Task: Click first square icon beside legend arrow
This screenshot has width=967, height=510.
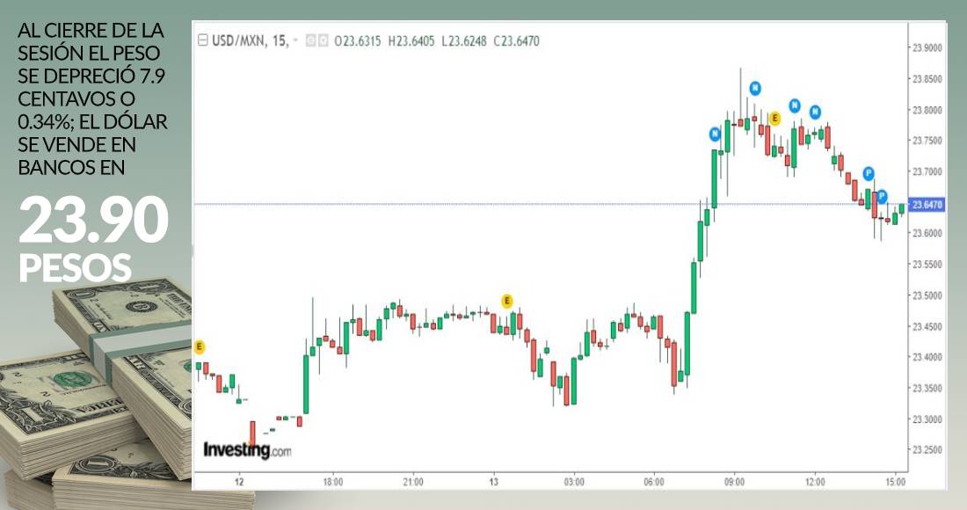Action: pos(310,40)
